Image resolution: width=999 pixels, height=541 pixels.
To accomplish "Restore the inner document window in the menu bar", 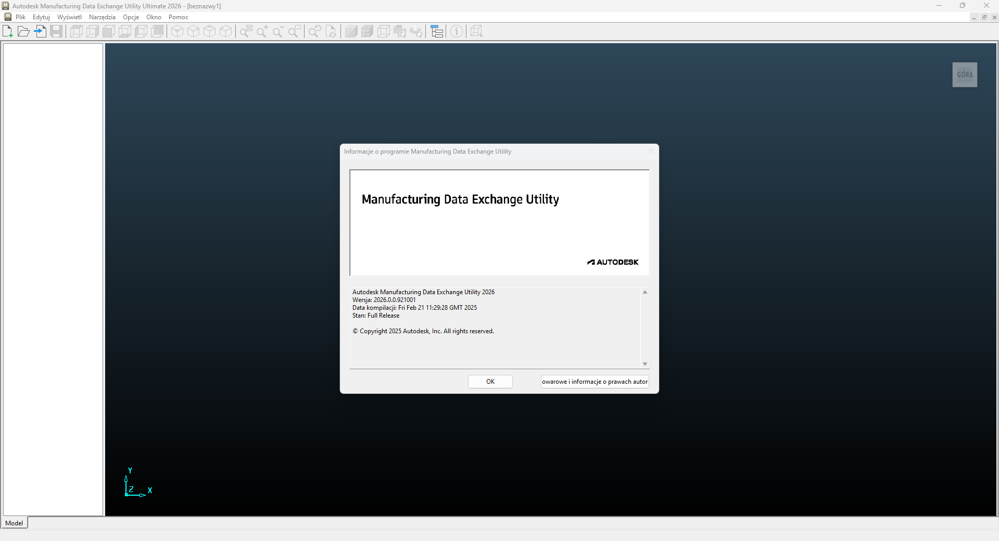I will pyautogui.click(x=984, y=17).
